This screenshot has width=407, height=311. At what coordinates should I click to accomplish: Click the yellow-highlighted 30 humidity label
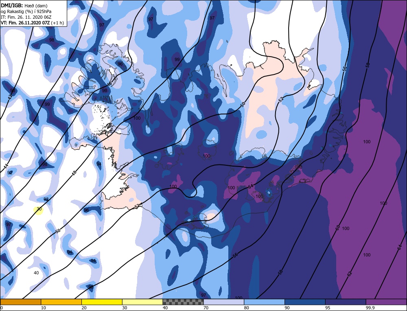[x=39, y=209]
